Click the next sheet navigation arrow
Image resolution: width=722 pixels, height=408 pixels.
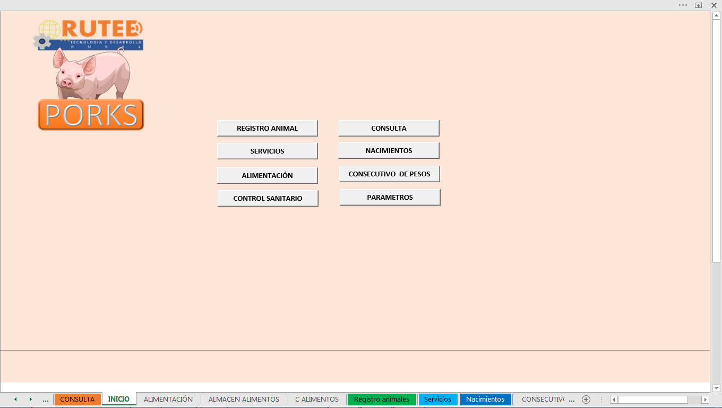pyautogui.click(x=31, y=399)
